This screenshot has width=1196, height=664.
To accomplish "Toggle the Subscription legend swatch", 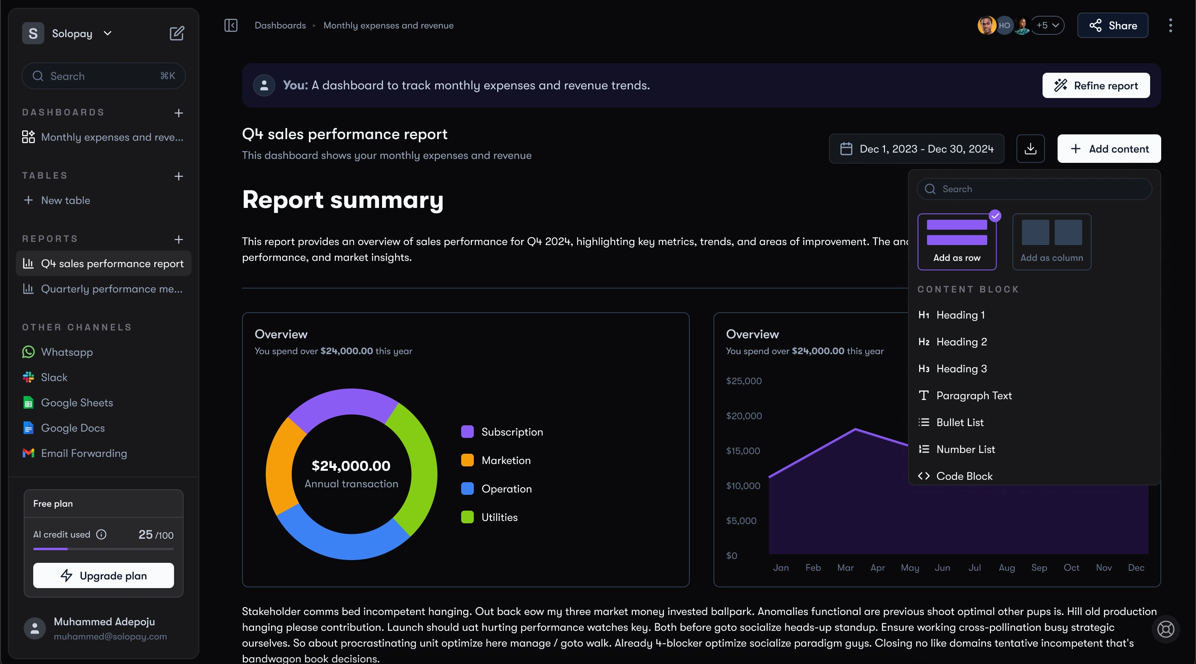I will point(467,432).
